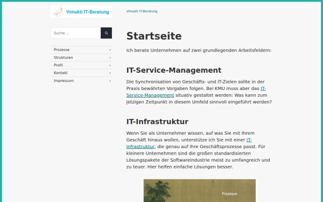Open the Strukturen sidebar menu item
Screen dimensions: 323x202
(81, 58)
